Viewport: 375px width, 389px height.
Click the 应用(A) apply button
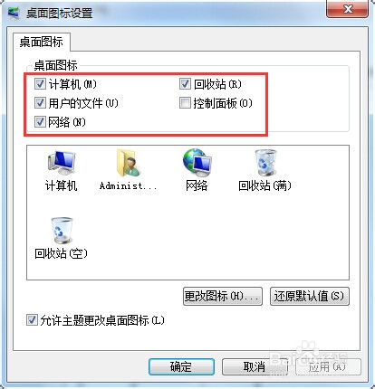(x=328, y=366)
